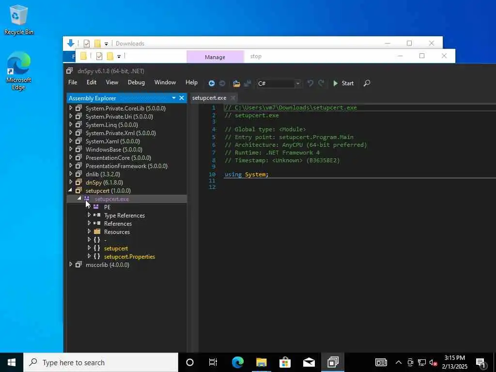
Task: Select the setupcert namespace node
Action: point(116,248)
